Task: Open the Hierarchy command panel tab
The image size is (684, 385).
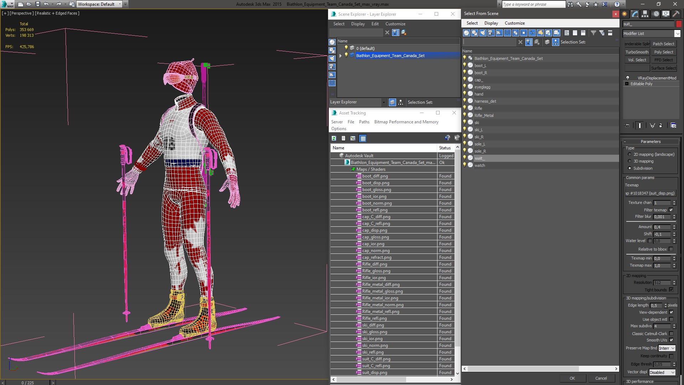Action: [645, 14]
